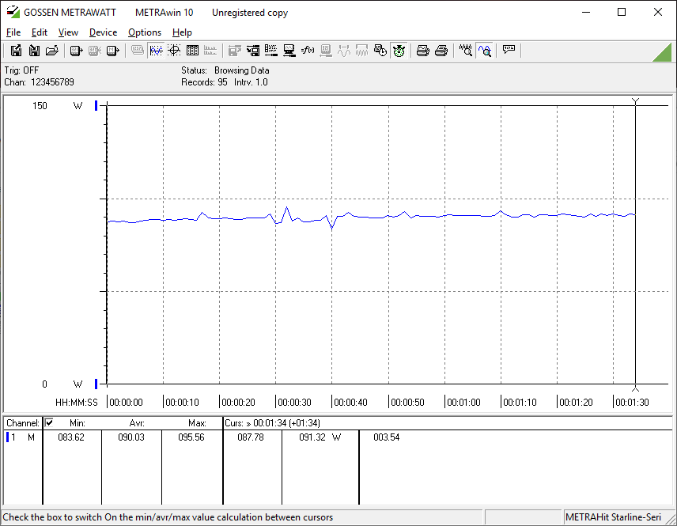This screenshot has width=677, height=526.
Task: Click the first printer icon in toolbar
Action: pyautogui.click(x=423, y=51)
